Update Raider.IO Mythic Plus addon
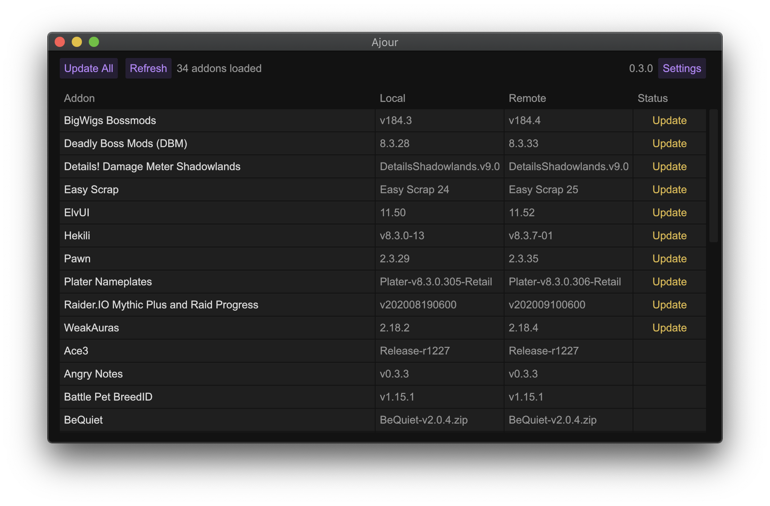Image resolution: width=770 pixels, height=506 pixels. click(x=669, y=305)
